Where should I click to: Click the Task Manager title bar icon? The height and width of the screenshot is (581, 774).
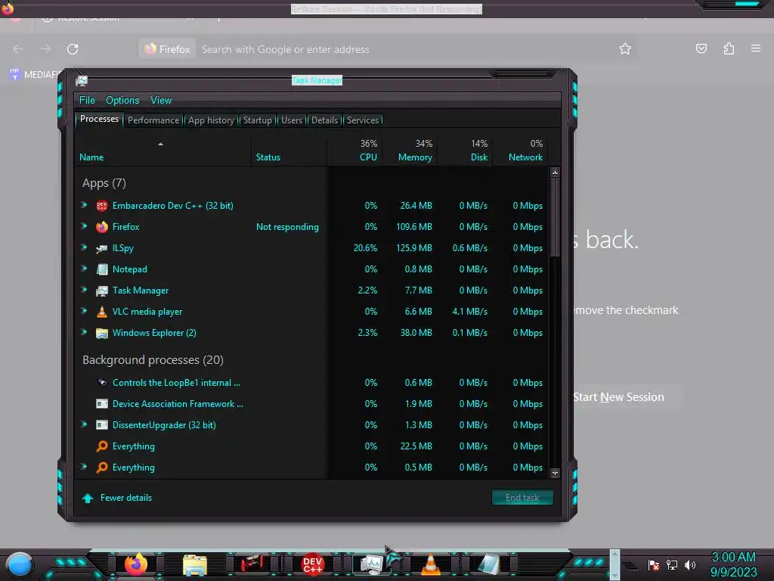coord(82,80)
